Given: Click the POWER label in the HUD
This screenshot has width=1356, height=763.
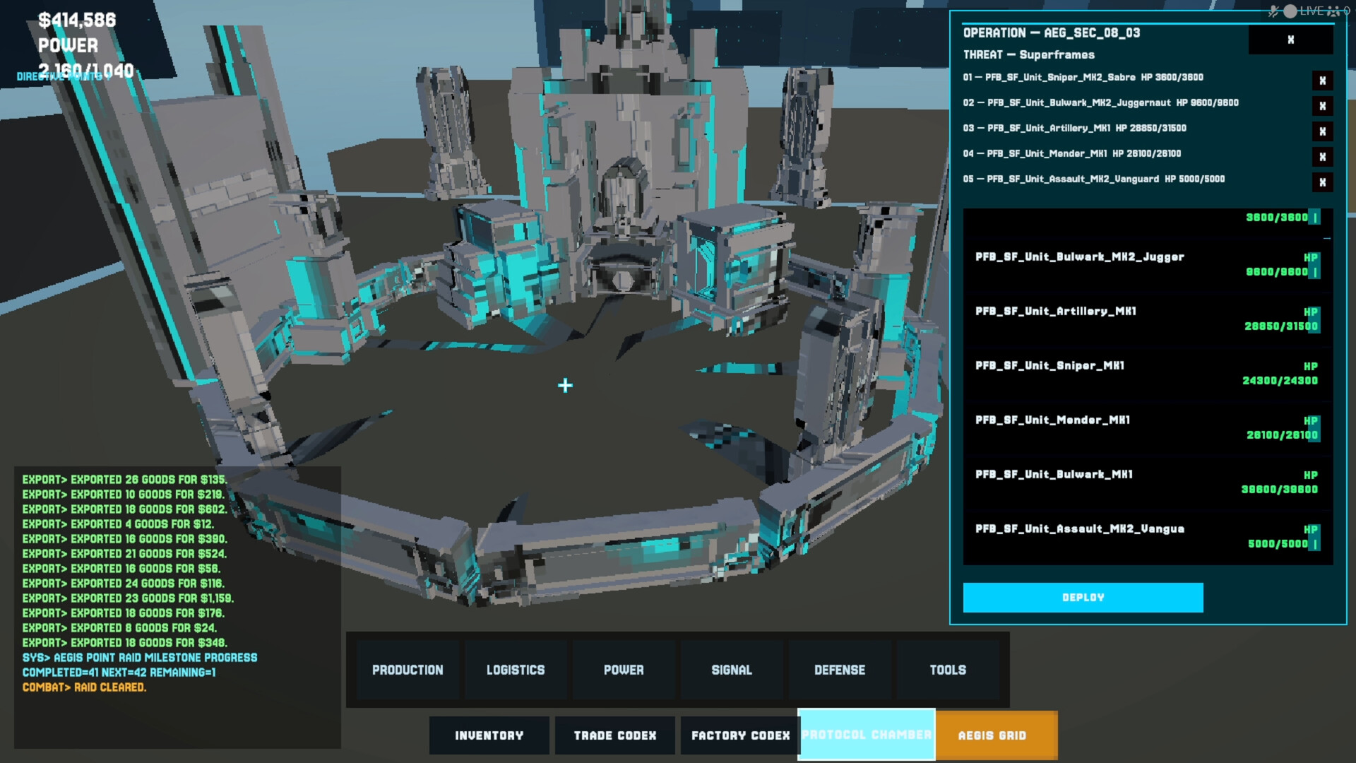Looking at the screenshot, I should coord(68,46).
